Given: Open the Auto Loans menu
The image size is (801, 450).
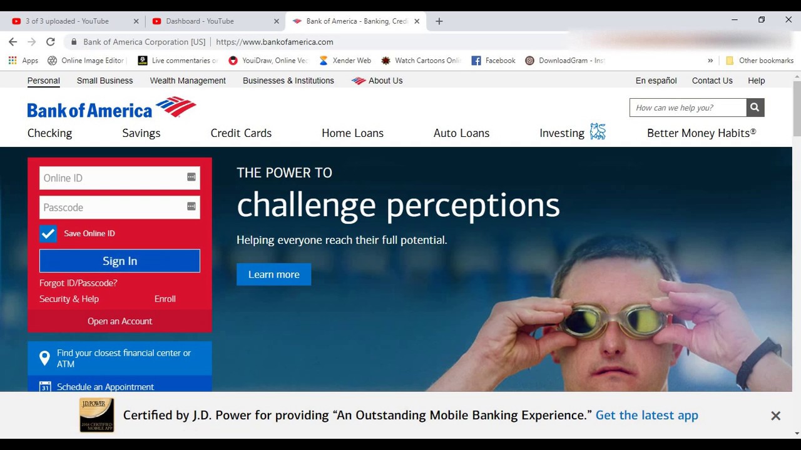Looking at the screenshot, I should [461, 133].
